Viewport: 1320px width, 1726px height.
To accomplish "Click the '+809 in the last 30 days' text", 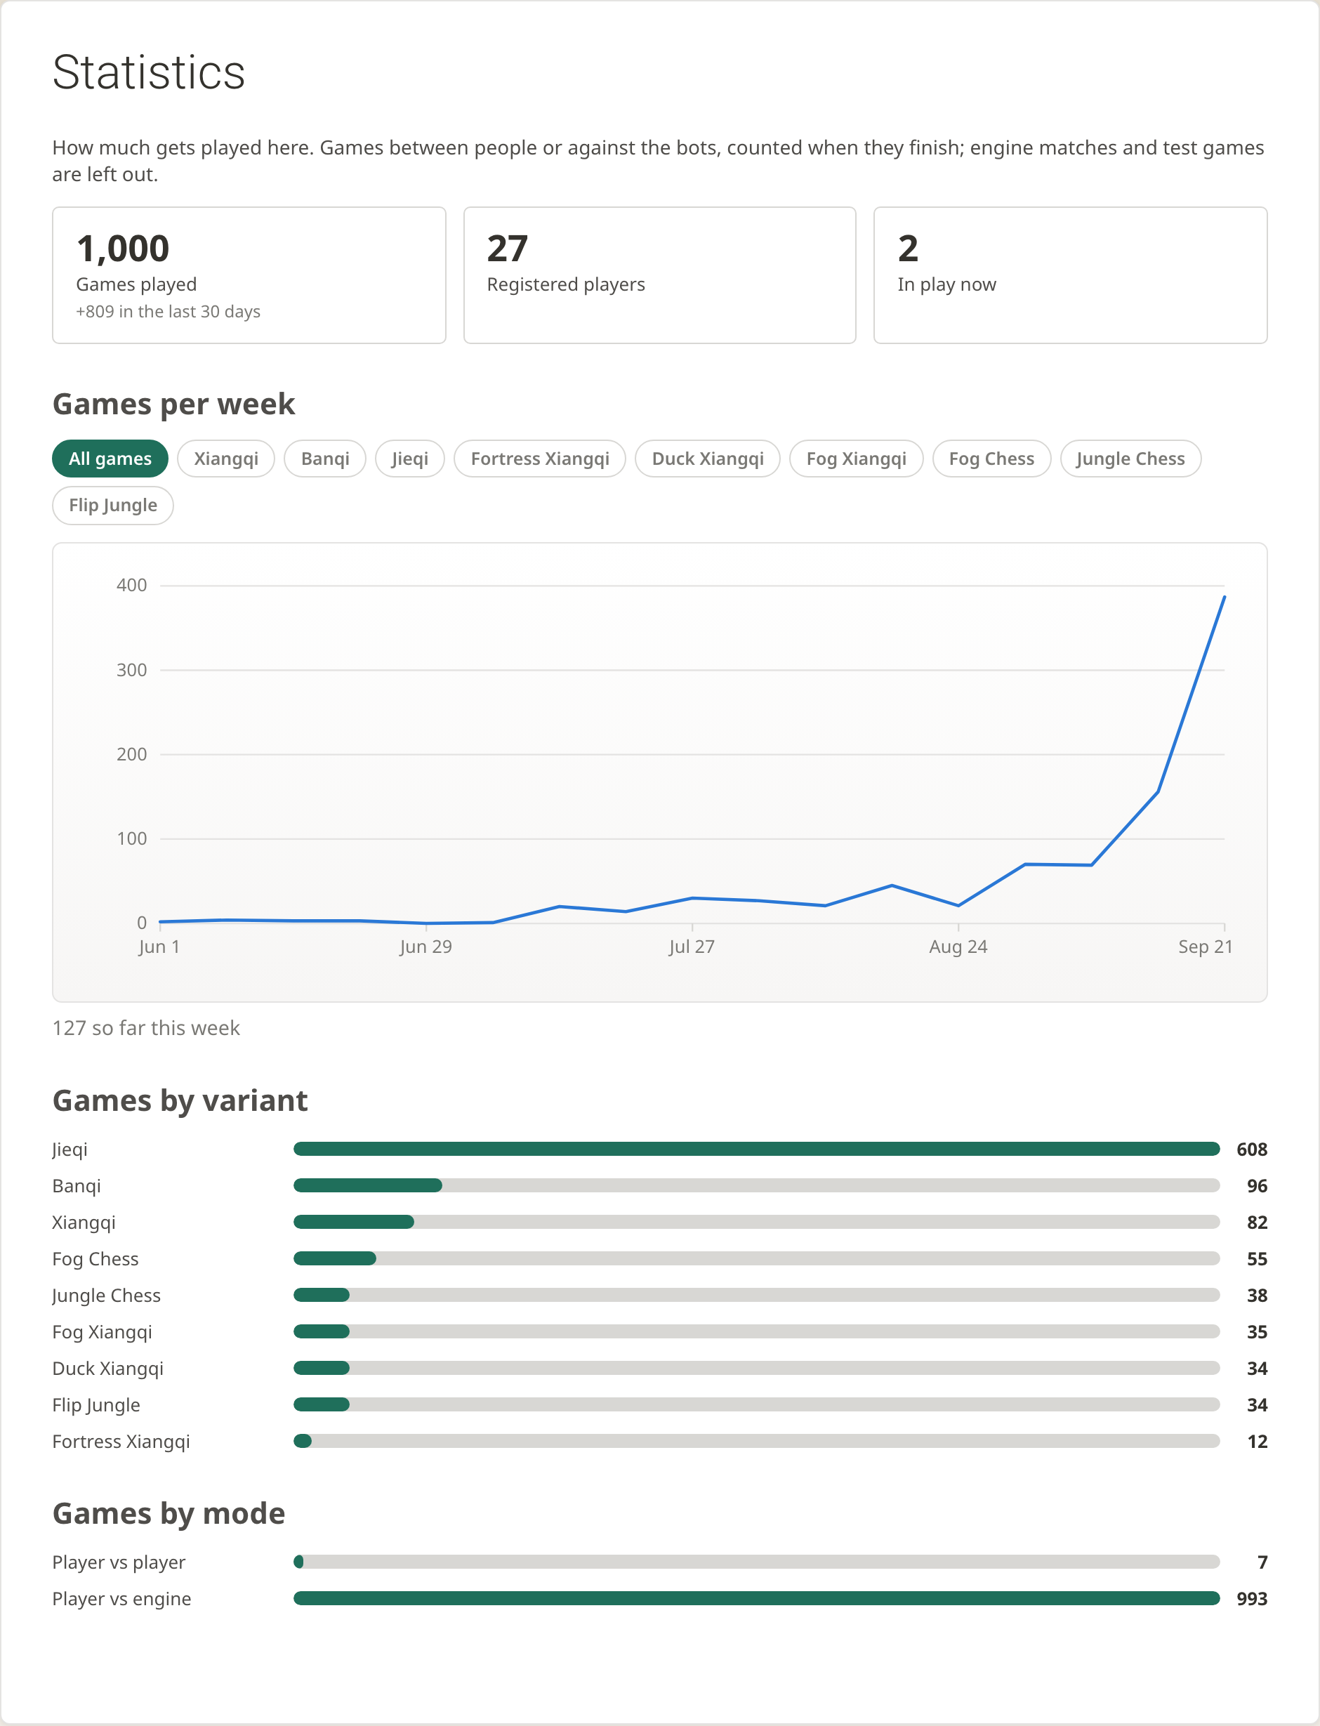I will click(x=168, y=311).
